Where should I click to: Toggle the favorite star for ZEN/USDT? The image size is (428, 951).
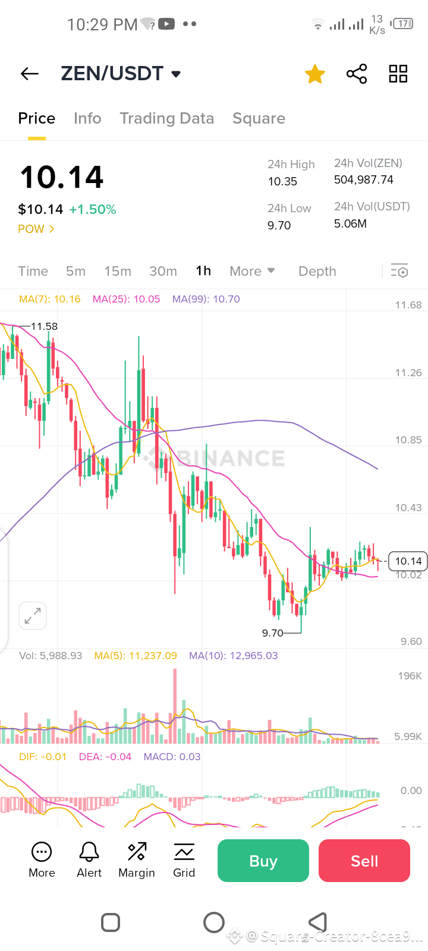315,74
